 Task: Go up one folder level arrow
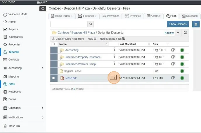[178, 33]
